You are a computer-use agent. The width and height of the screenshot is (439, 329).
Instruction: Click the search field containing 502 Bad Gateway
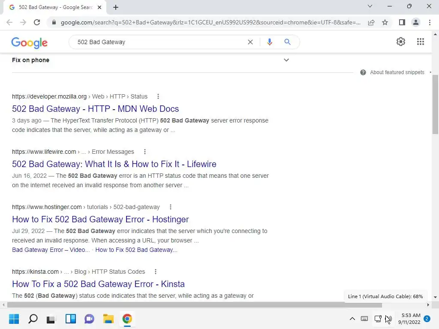[x=159, y=42]
